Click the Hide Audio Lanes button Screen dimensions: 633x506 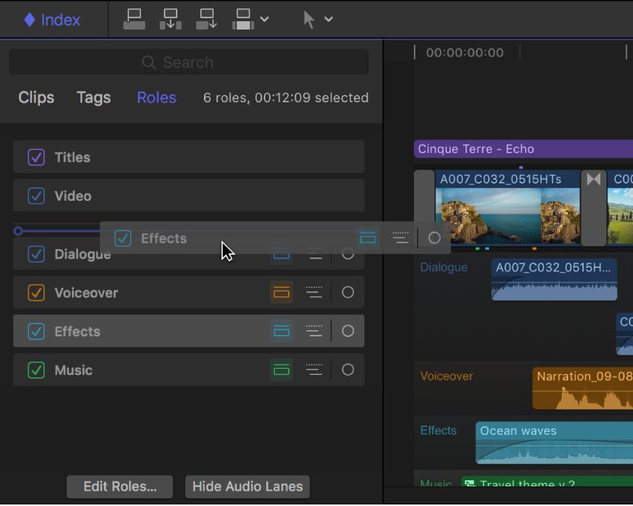(247, 486)
